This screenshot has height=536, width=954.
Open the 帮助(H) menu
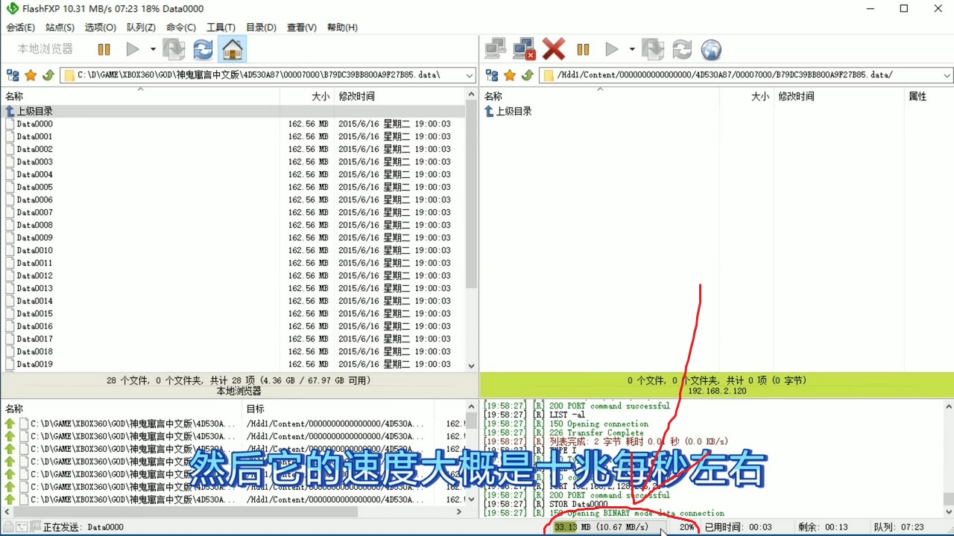(x=342, y=28)
